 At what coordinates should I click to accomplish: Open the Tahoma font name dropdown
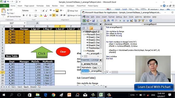coord(34,11)
